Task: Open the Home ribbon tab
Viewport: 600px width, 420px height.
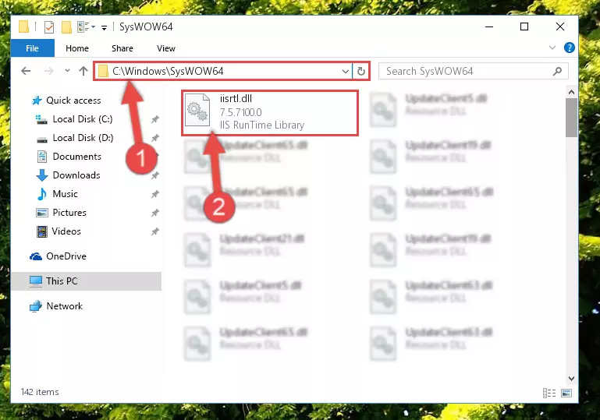Action: (x=77, y=48)
